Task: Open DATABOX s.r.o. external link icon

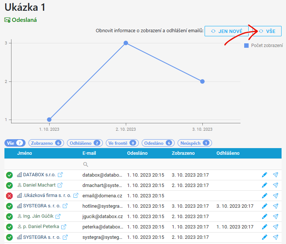Action: point(60,175)
